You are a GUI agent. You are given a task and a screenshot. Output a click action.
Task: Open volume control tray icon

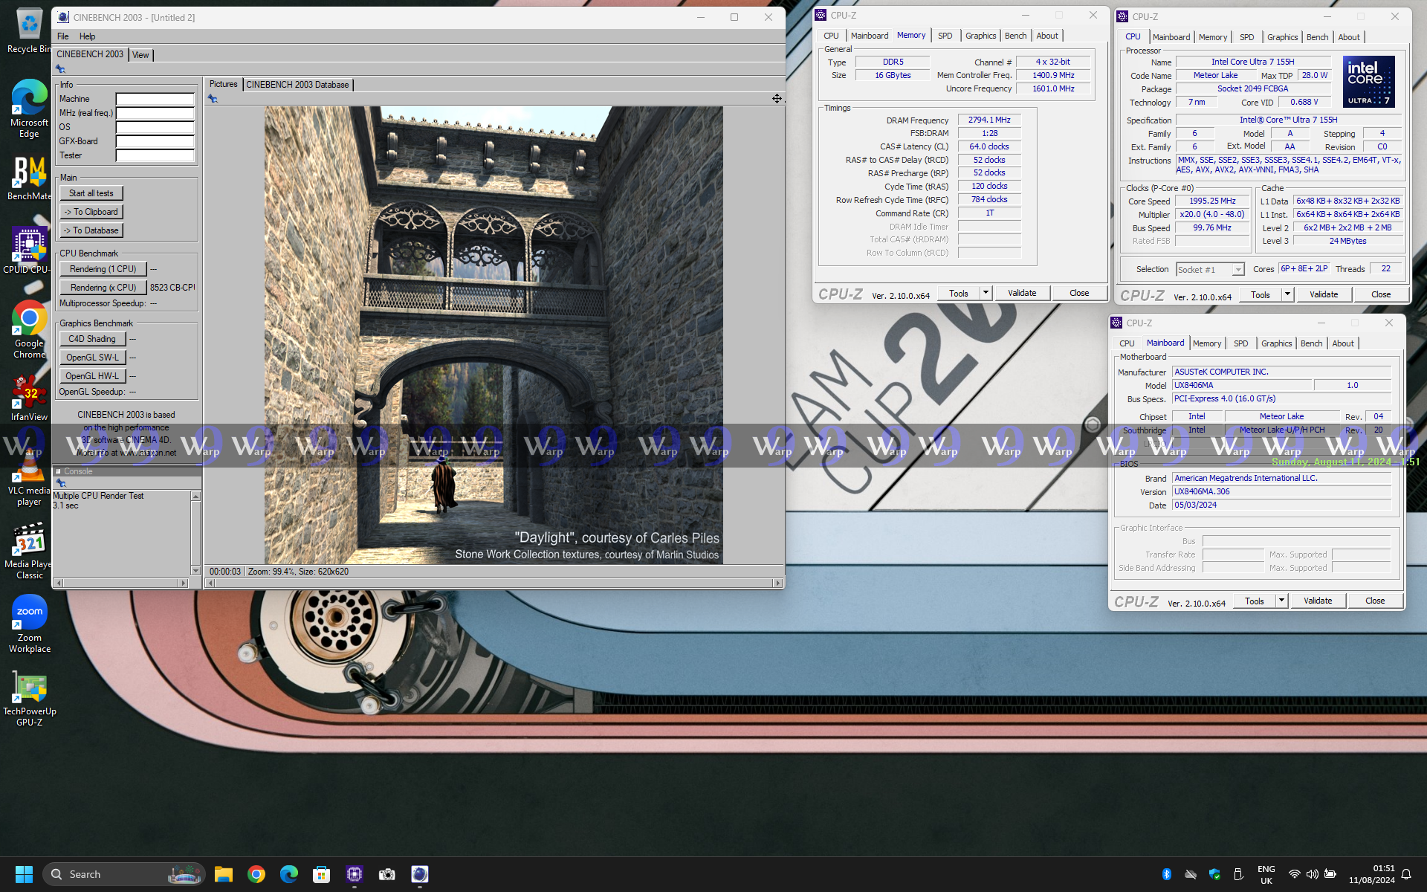[1313, 874]
